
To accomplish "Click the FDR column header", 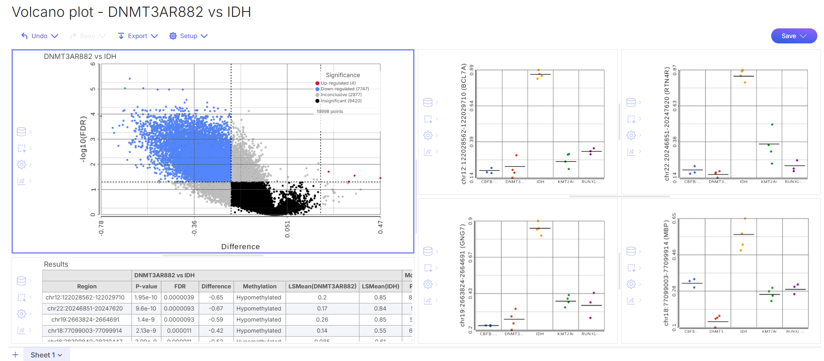I will click(180, 287).
